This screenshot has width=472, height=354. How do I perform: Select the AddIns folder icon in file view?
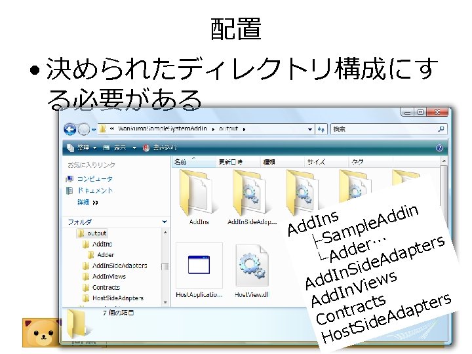(199, 193)
